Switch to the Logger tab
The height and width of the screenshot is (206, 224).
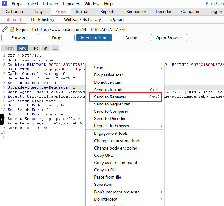click(216, 11)
